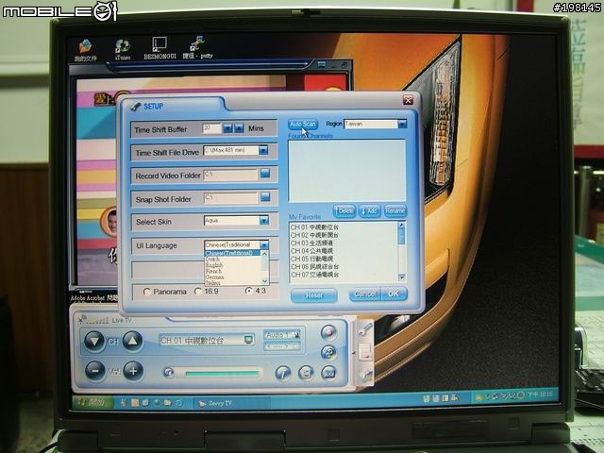Viewport: 604px width, 453px height.
Task: Open setup via the wrench side icon
Action: [365, 329]
